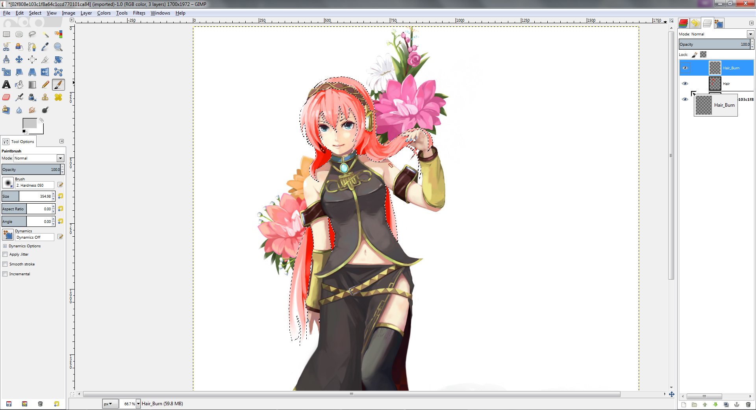
Task: Switch to the Undo History tab
Action: [695, 23]
